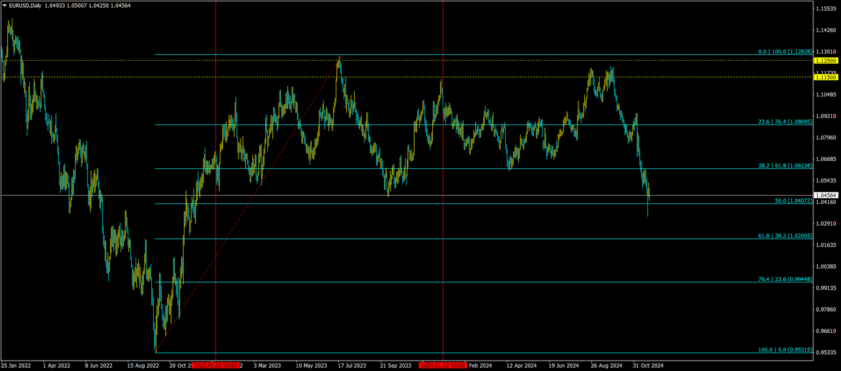Click the 21 Sep 2023 date label
This screenshot has width=841, height=371.
click(396, 366)
